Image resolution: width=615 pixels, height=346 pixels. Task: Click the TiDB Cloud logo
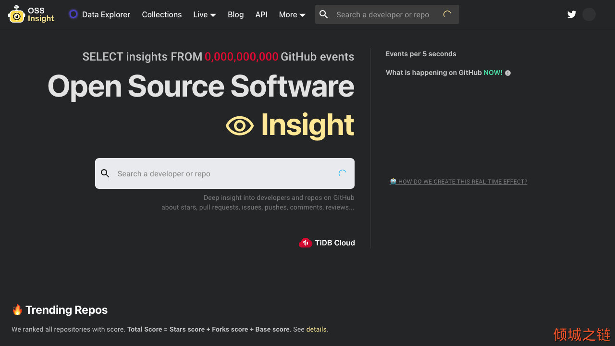pos(327,243)
